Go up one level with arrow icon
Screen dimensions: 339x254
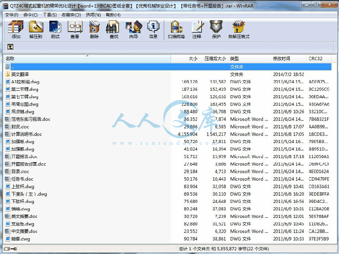pyautogui.click(x=10, y=47)
